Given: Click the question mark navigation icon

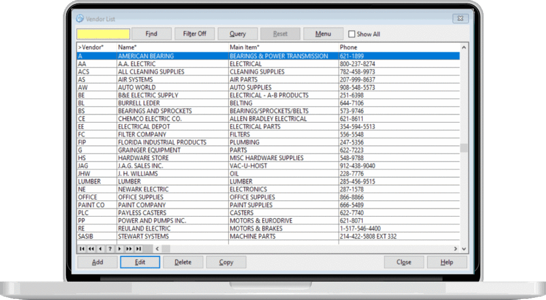Looking at the screenshot, I should click(110, 249).
